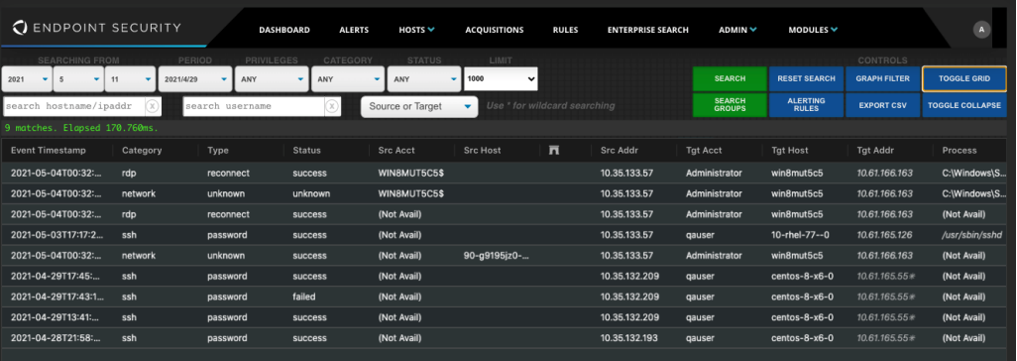Viewport: 1017px width, 361px height.
Task: Click source address 10.35.132.193
Action: pyautogui.click(x=629, y=338)
